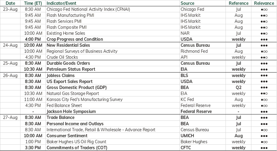Click the Q2 reference cell for GDP
This screenshot has height=151, width=277.
[238, 87]
